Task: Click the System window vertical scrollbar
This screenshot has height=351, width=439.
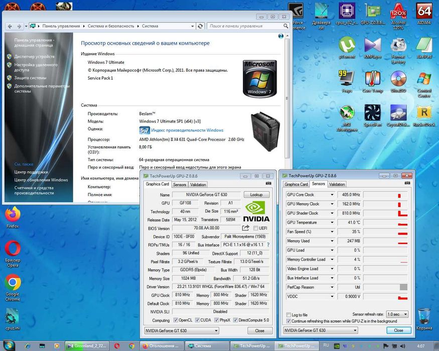Action: [287, 98]
